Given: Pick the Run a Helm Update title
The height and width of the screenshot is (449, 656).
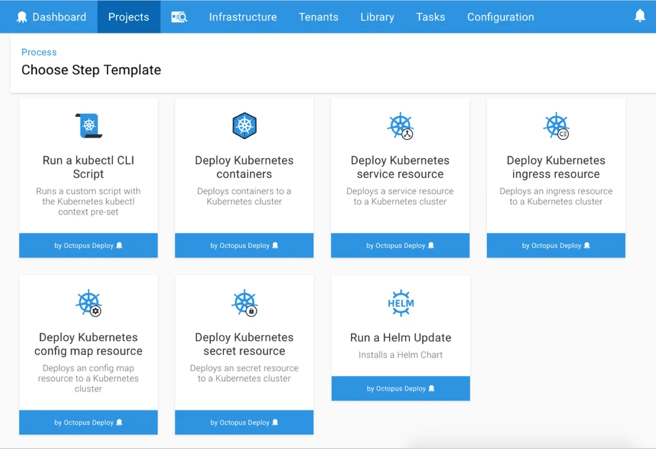Looking at the screenshot, I should coord(401,338).
